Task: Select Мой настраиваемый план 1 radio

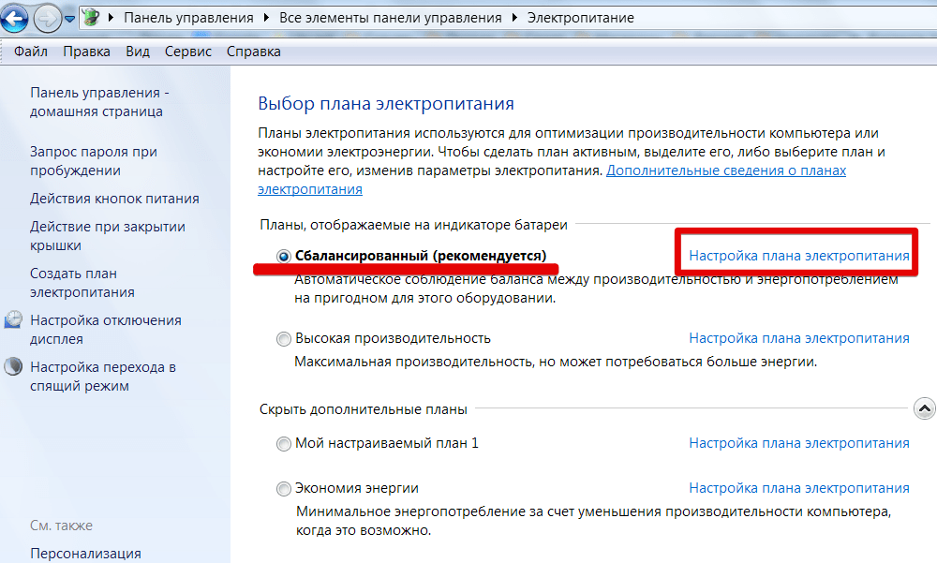Action: point(283,444)
